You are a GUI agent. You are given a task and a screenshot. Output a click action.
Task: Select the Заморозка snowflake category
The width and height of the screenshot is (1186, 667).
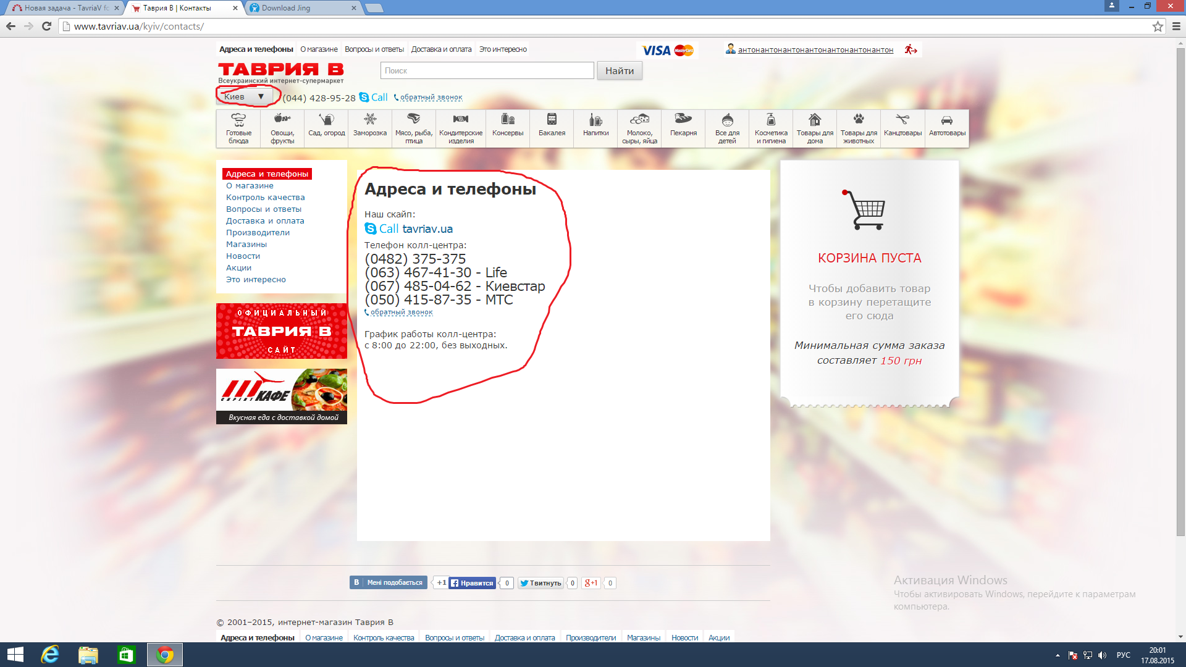370,124
